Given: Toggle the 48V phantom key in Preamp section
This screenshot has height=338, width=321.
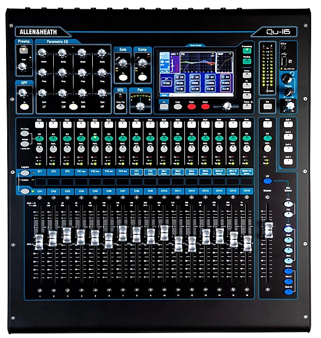Looking at the screenshot, I should tap(24, 50).
